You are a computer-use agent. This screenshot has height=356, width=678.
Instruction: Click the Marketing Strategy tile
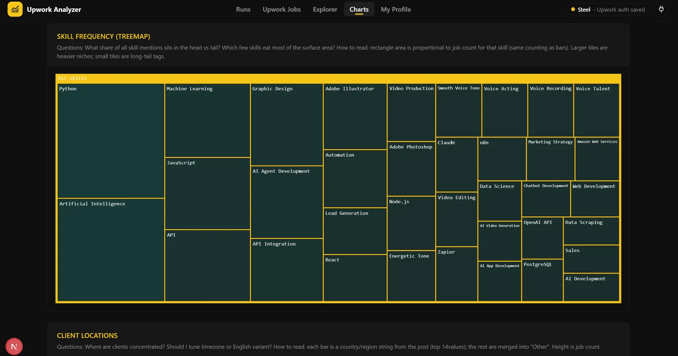550,159
